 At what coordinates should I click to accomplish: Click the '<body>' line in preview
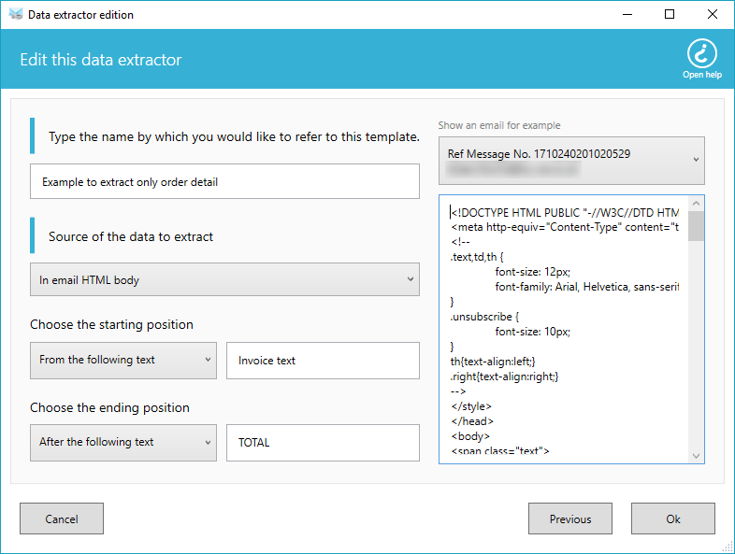[470, 436]
